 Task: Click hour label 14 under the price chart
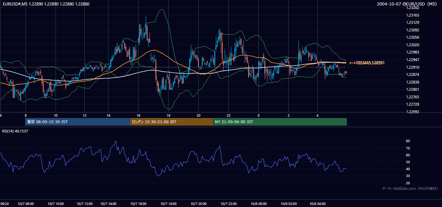point(108,115)
